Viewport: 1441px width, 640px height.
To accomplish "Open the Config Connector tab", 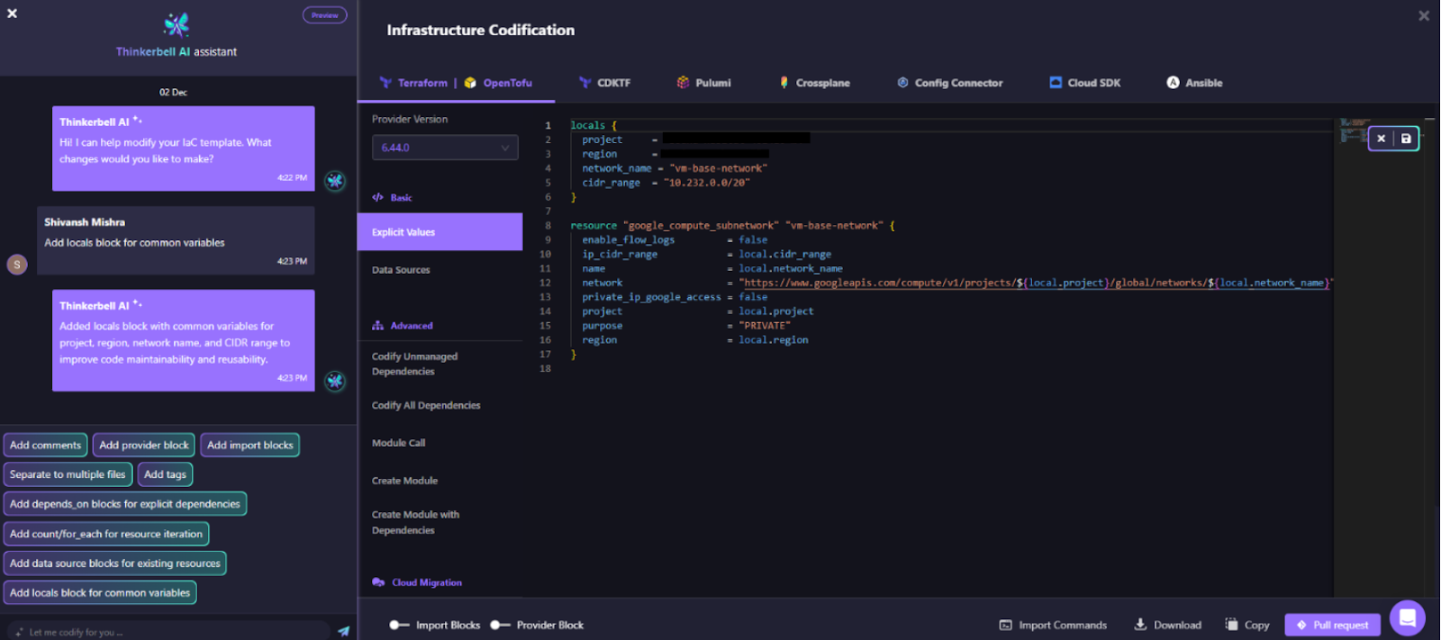I will click(x=950, y=83).
